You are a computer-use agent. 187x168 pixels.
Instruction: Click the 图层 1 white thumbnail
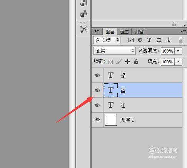coord(111,120)
